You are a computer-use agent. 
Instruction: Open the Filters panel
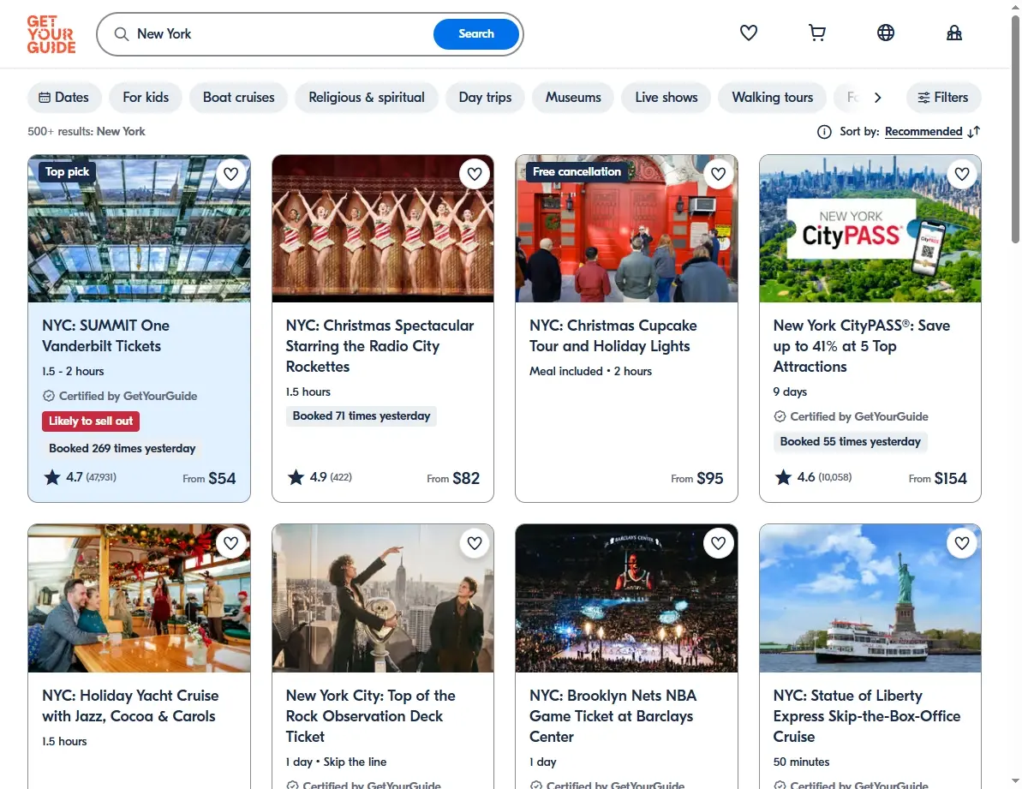[943, 98]
